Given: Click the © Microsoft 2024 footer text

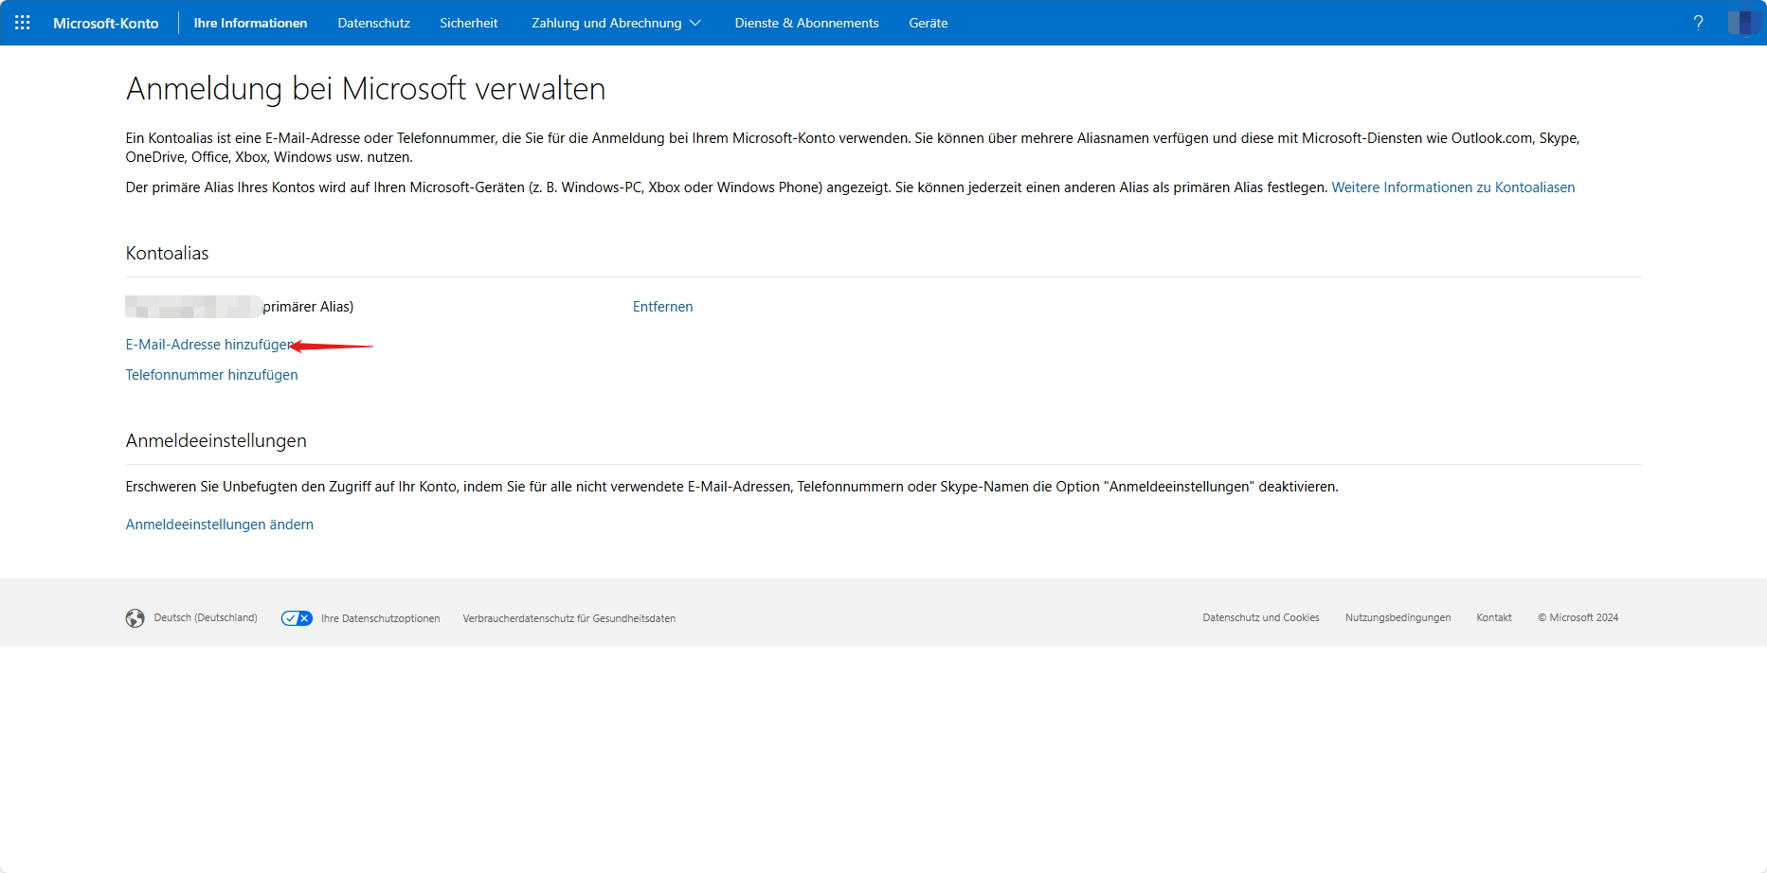Looking at the screenshot, I should 1578,617.
